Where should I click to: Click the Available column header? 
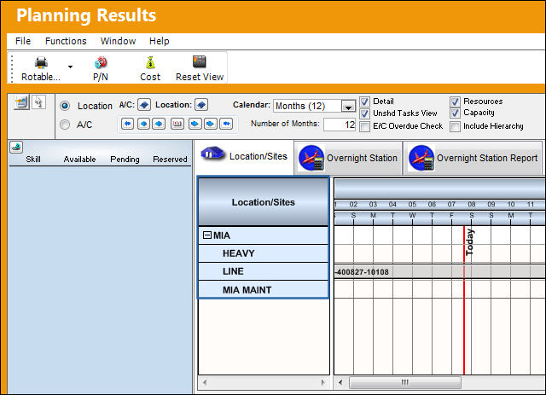point(79,160)
